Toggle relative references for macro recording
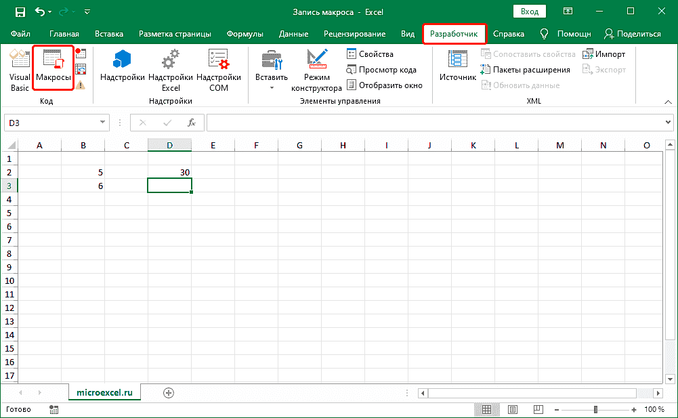678x418 pixels. tap(81, 69)
